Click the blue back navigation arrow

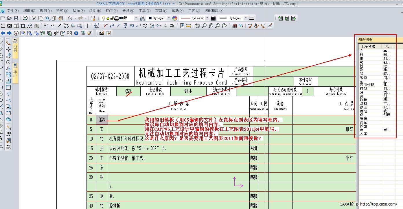pos(3,33)
